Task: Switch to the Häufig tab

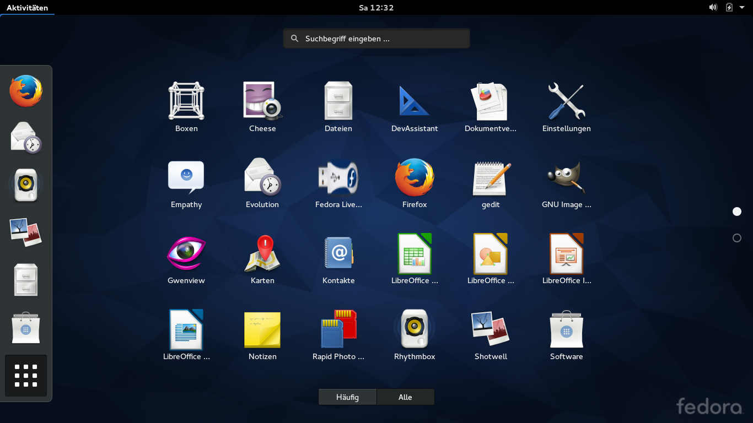Action: [x=347, y=397]
